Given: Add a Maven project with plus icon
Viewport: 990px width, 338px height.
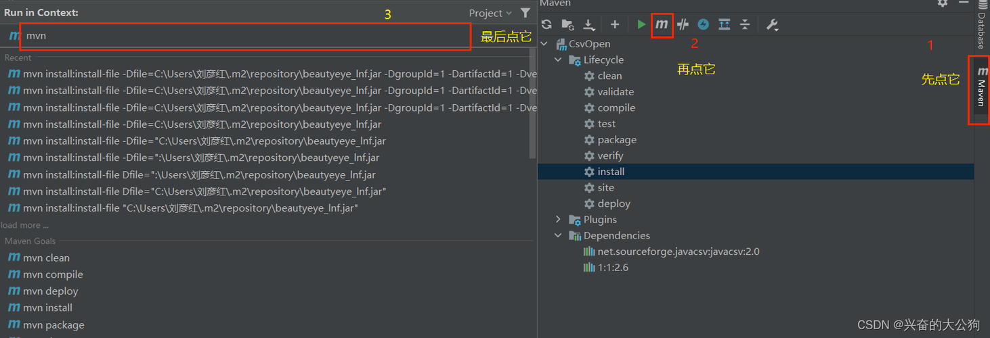Looking at the screenshot, I should [615, 25].
